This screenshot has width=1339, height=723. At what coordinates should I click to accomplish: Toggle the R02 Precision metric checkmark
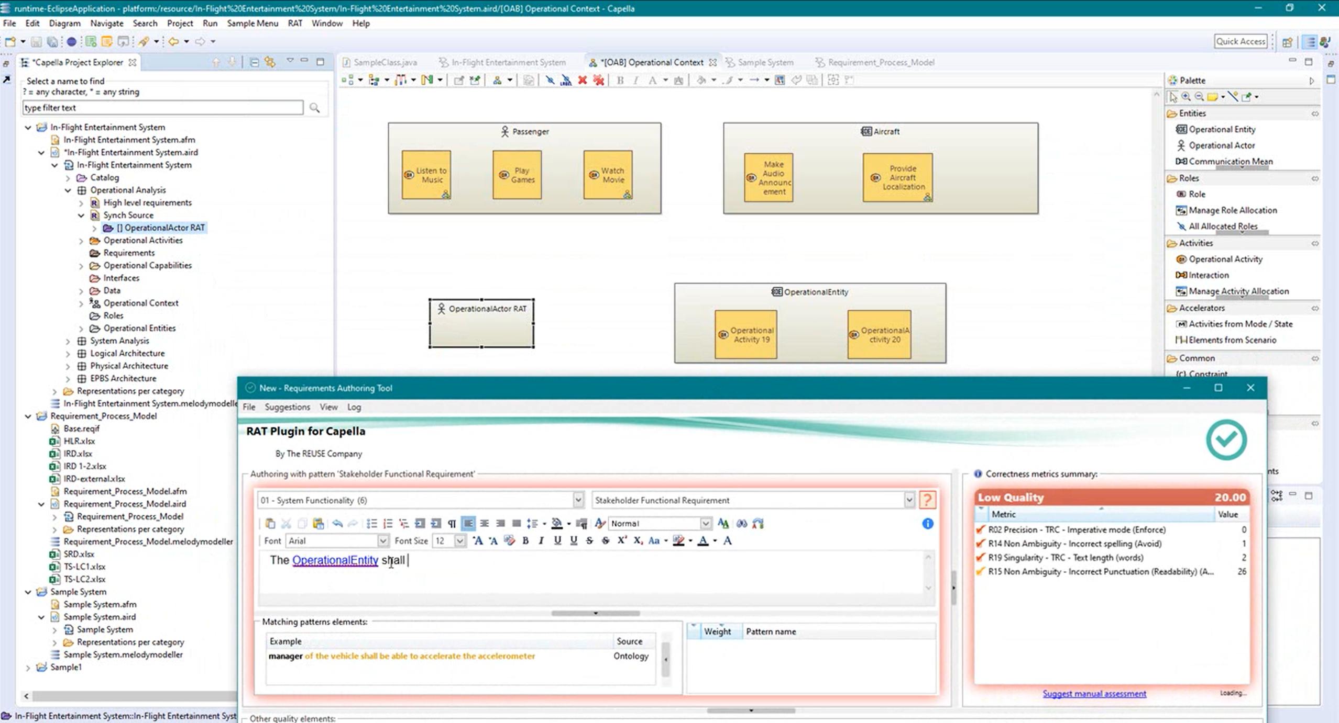981,529
